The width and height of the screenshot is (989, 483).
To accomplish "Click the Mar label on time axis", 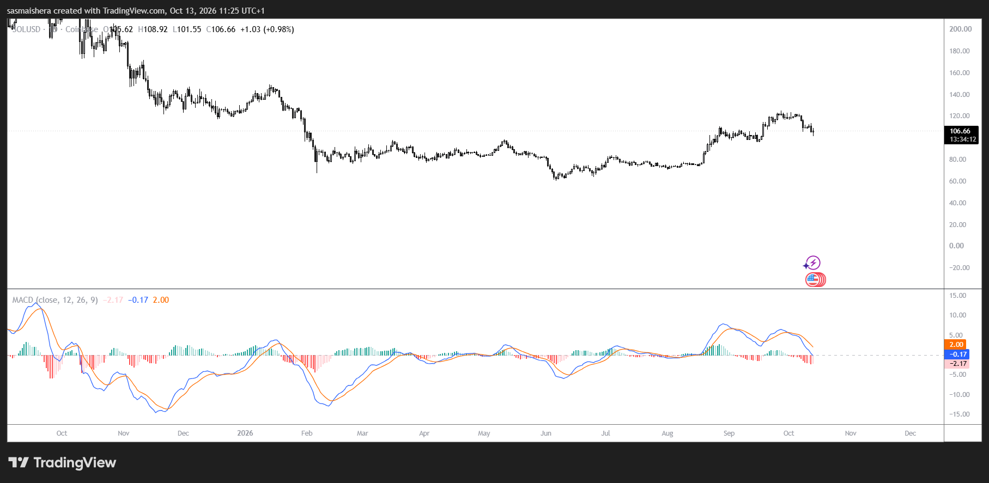I will (362, 433).
